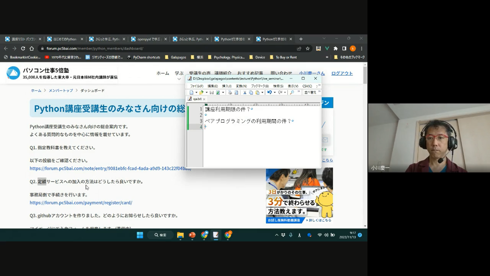The image size is (490, 276).
Task: Expand the undo history dropdown arrow
Action: pos(275,93)
